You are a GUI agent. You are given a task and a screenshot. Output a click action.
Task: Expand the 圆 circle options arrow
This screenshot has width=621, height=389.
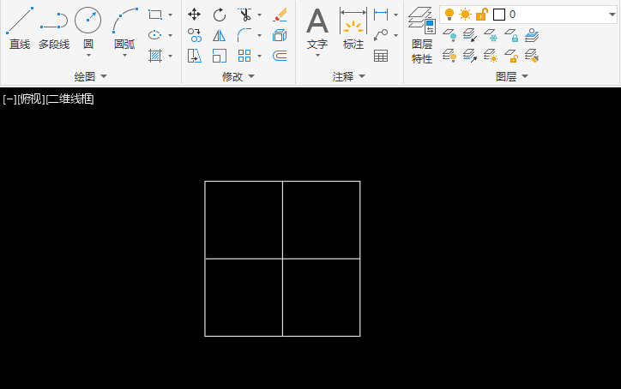(x=88, y=56)
